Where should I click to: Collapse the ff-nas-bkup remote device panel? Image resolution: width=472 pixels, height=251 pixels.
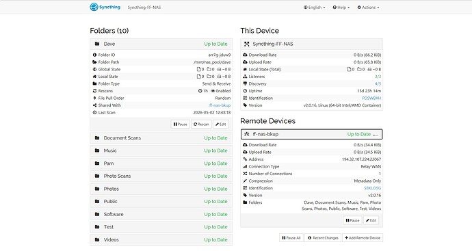click(311, 134)
